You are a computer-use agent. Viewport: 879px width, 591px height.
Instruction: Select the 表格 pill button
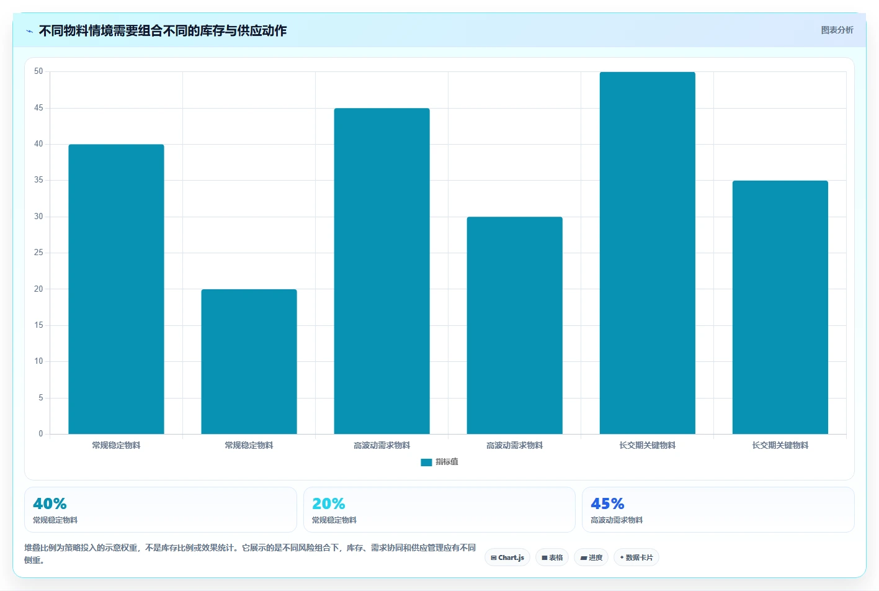pyautogui.click(x=552, y=557)
